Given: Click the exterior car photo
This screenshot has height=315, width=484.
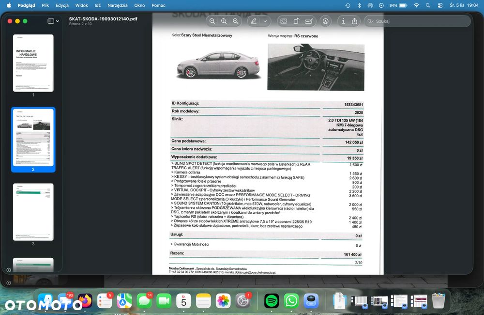Looking at the screenshot, I should pyautogui.click(x=219, y=64).
